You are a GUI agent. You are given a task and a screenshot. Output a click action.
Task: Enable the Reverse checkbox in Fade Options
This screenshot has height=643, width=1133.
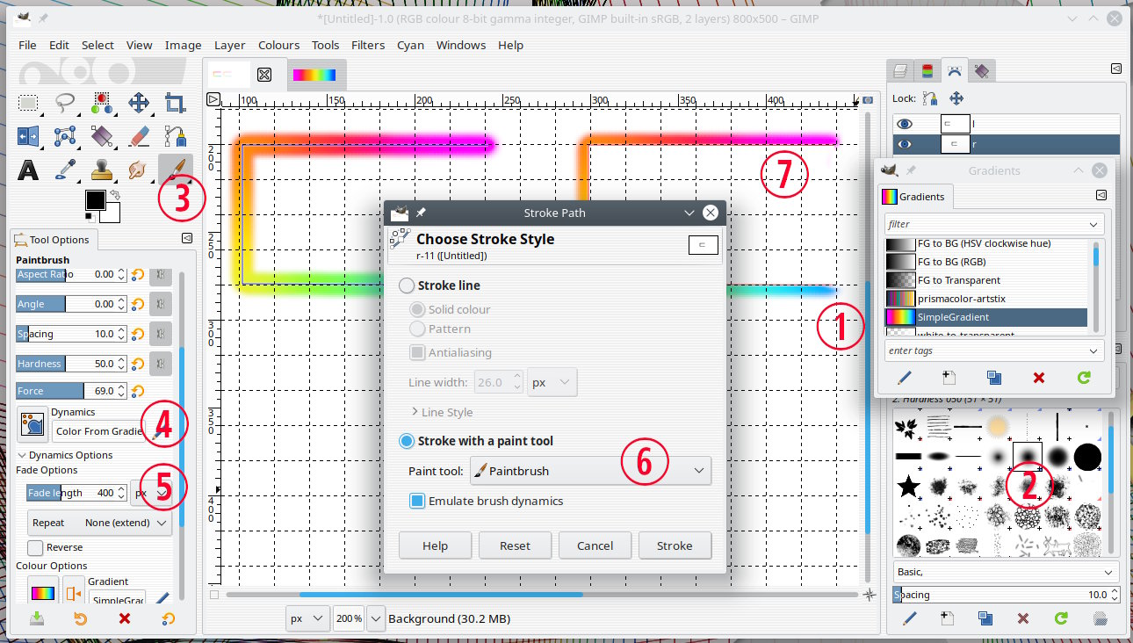35,547
